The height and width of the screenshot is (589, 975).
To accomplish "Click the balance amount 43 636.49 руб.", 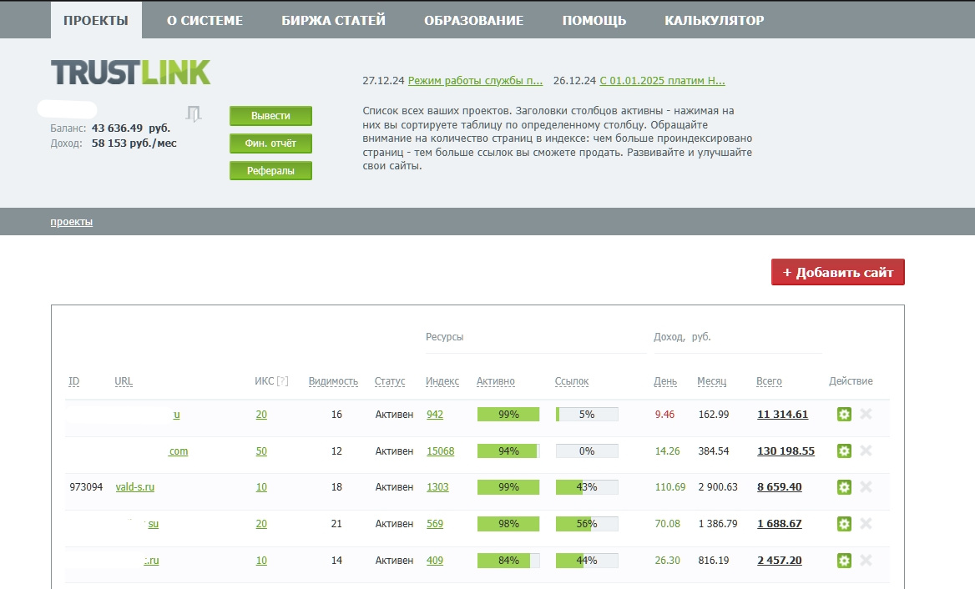I will click(x=130, y=128).
